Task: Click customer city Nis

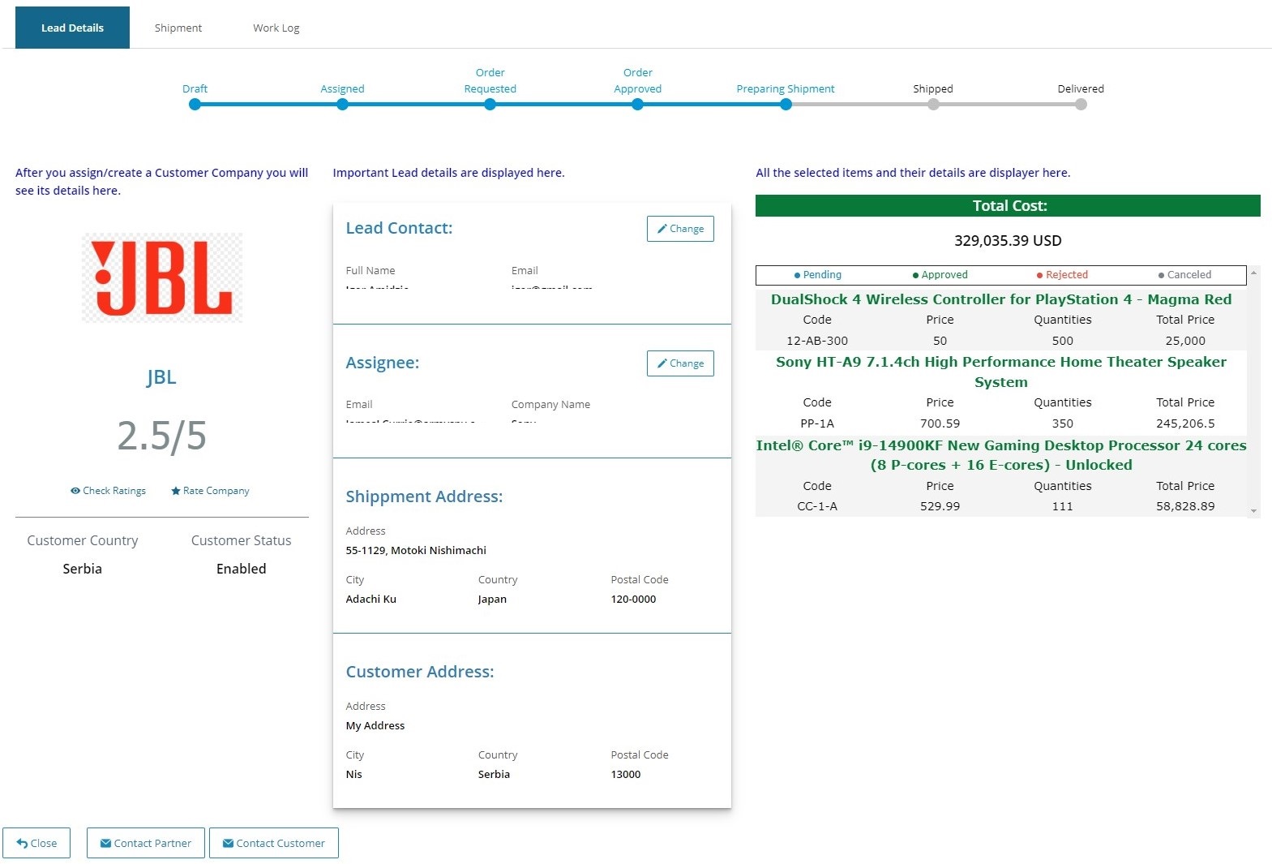Action: click(x=354, y=774)
